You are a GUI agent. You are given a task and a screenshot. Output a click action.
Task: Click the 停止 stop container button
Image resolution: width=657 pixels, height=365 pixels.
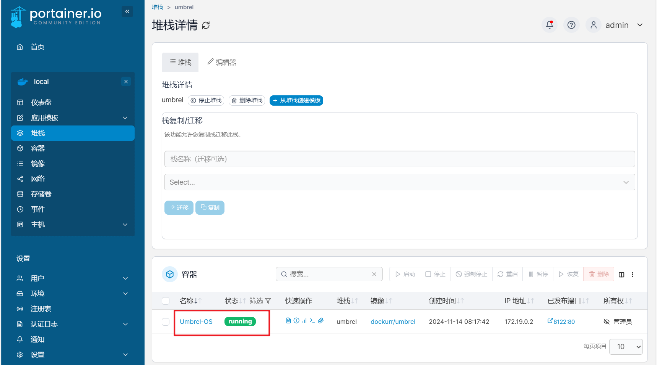click(435, 274)
